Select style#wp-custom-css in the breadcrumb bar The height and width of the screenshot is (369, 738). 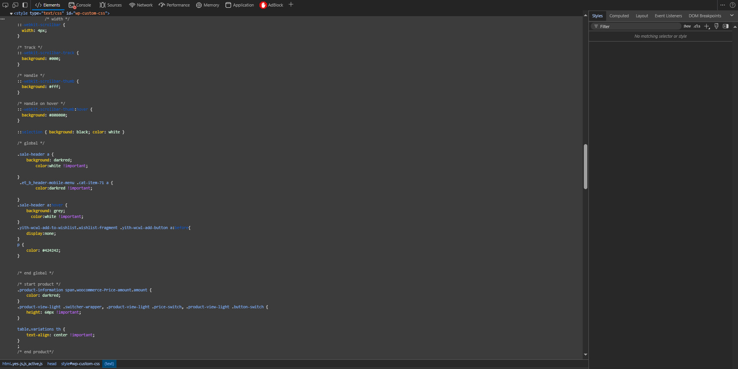click(x=80, y=364)
